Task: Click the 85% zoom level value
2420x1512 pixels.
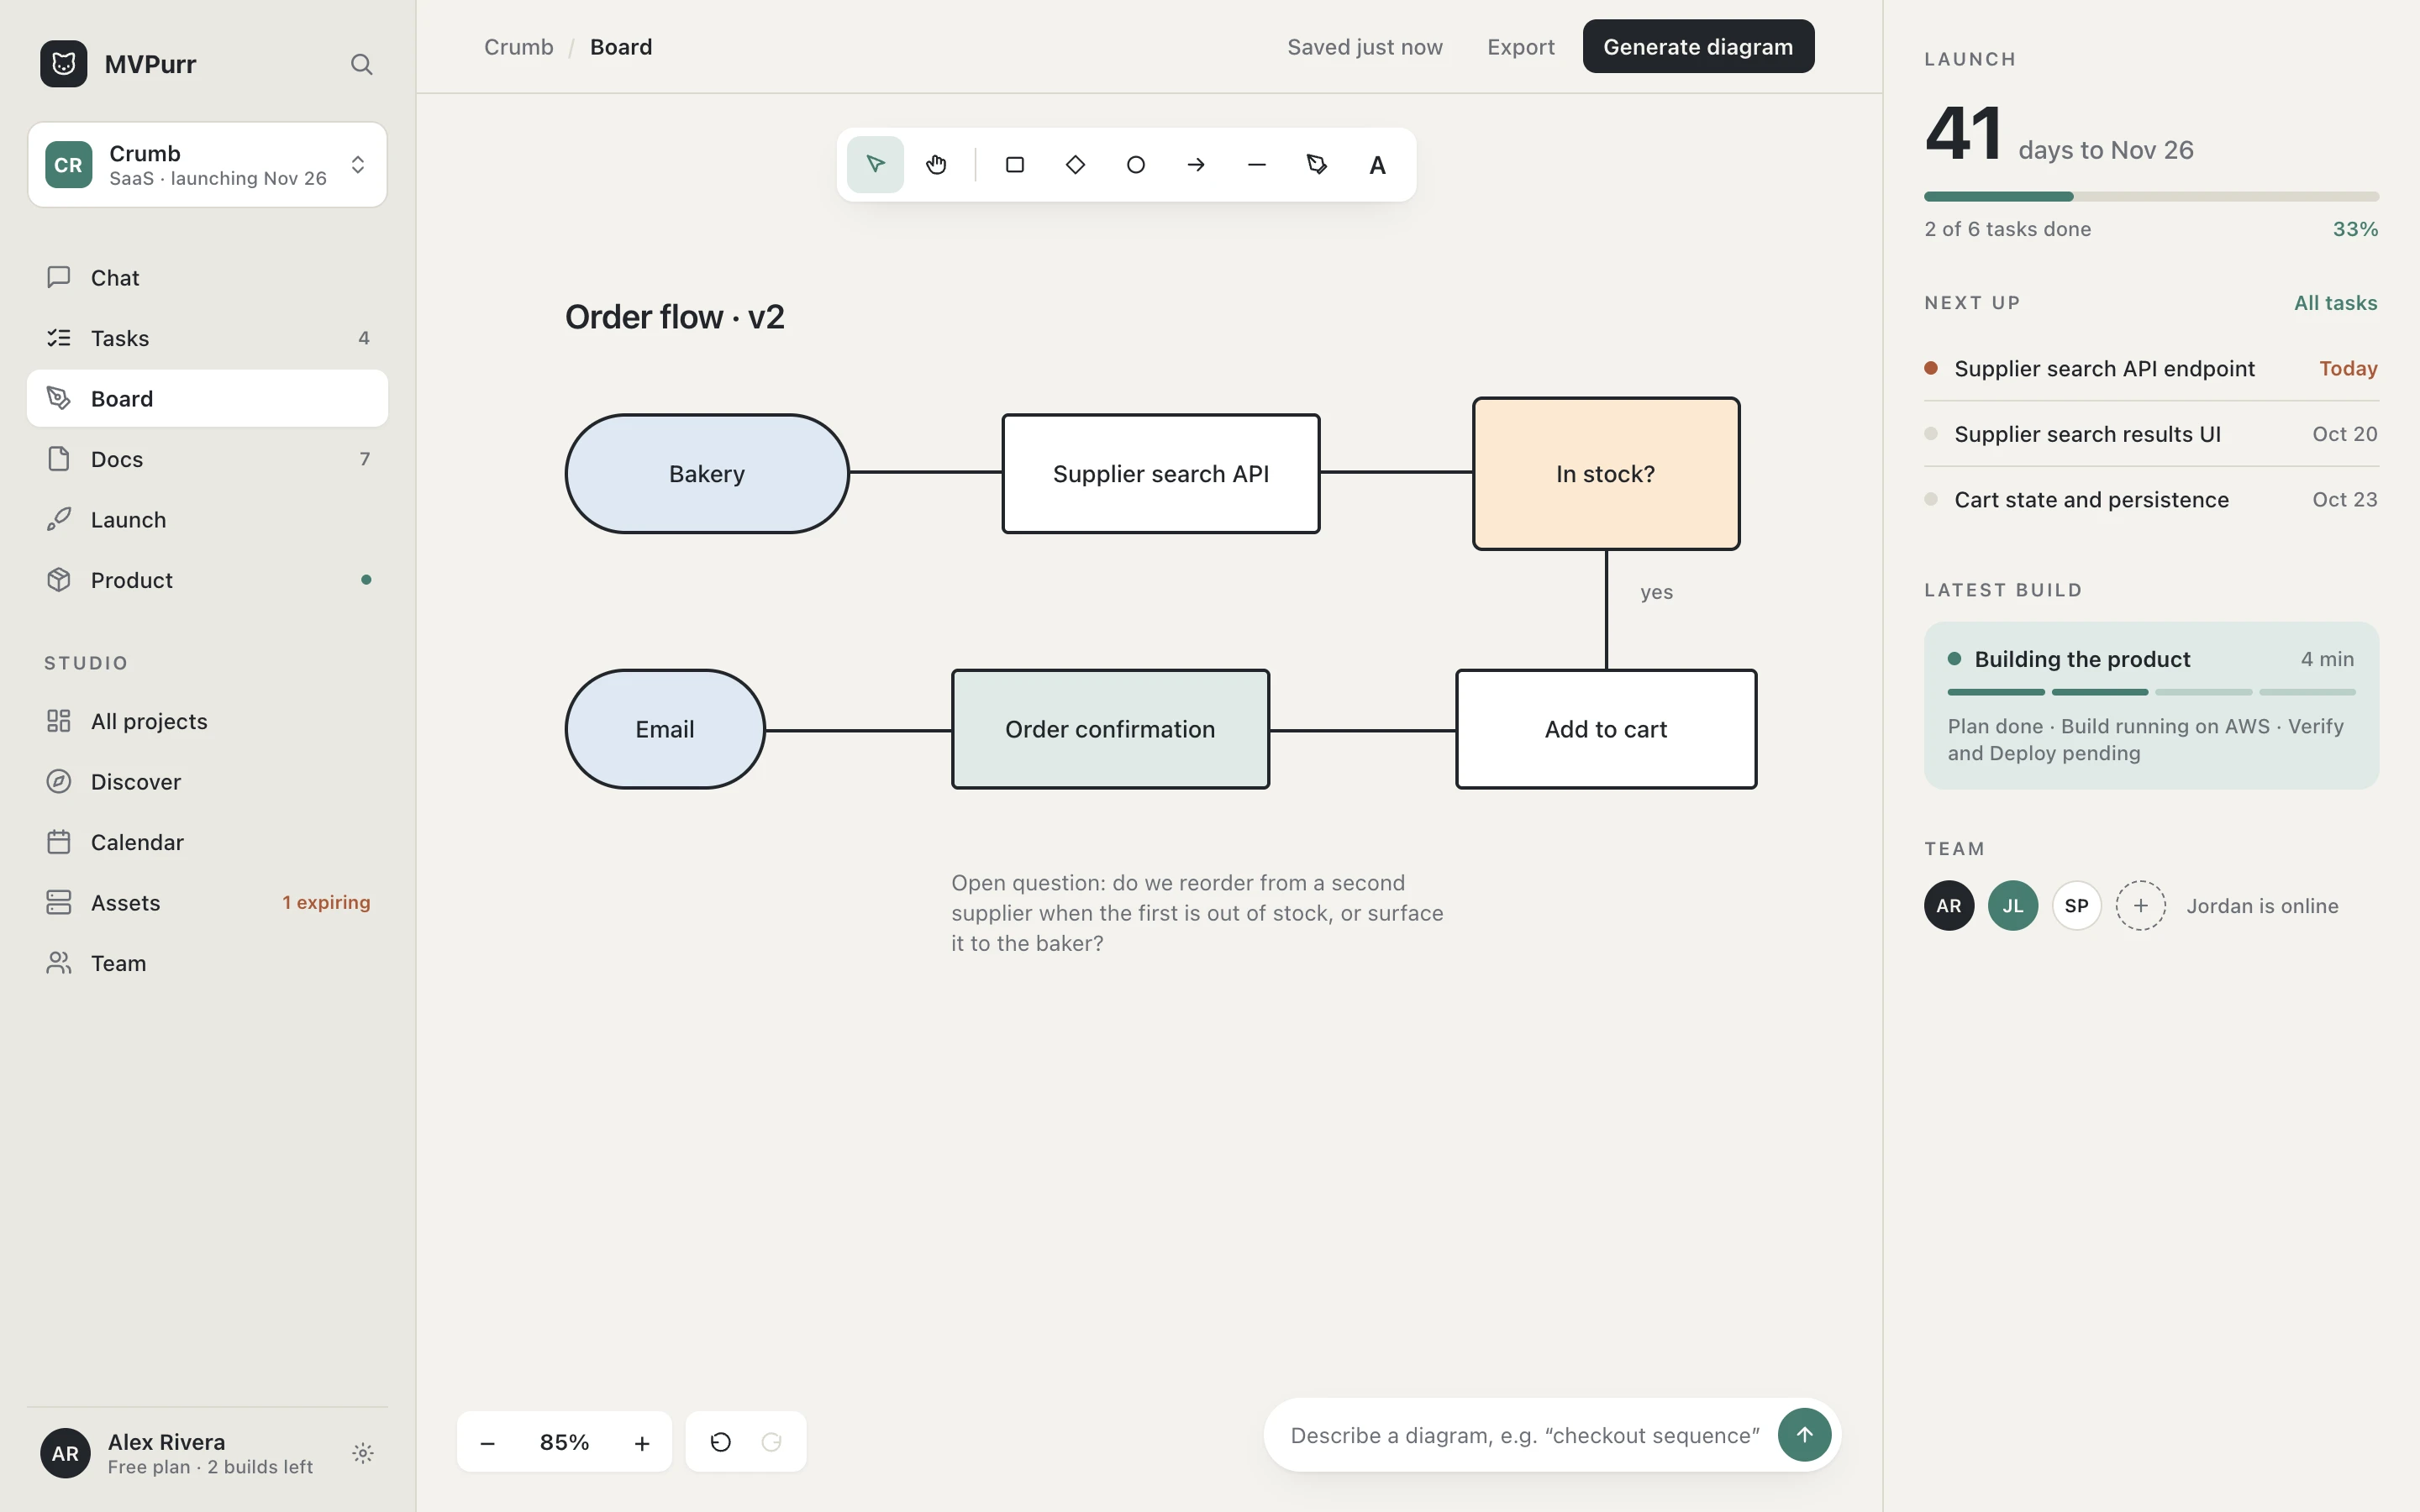Action: coord(564,1442)
